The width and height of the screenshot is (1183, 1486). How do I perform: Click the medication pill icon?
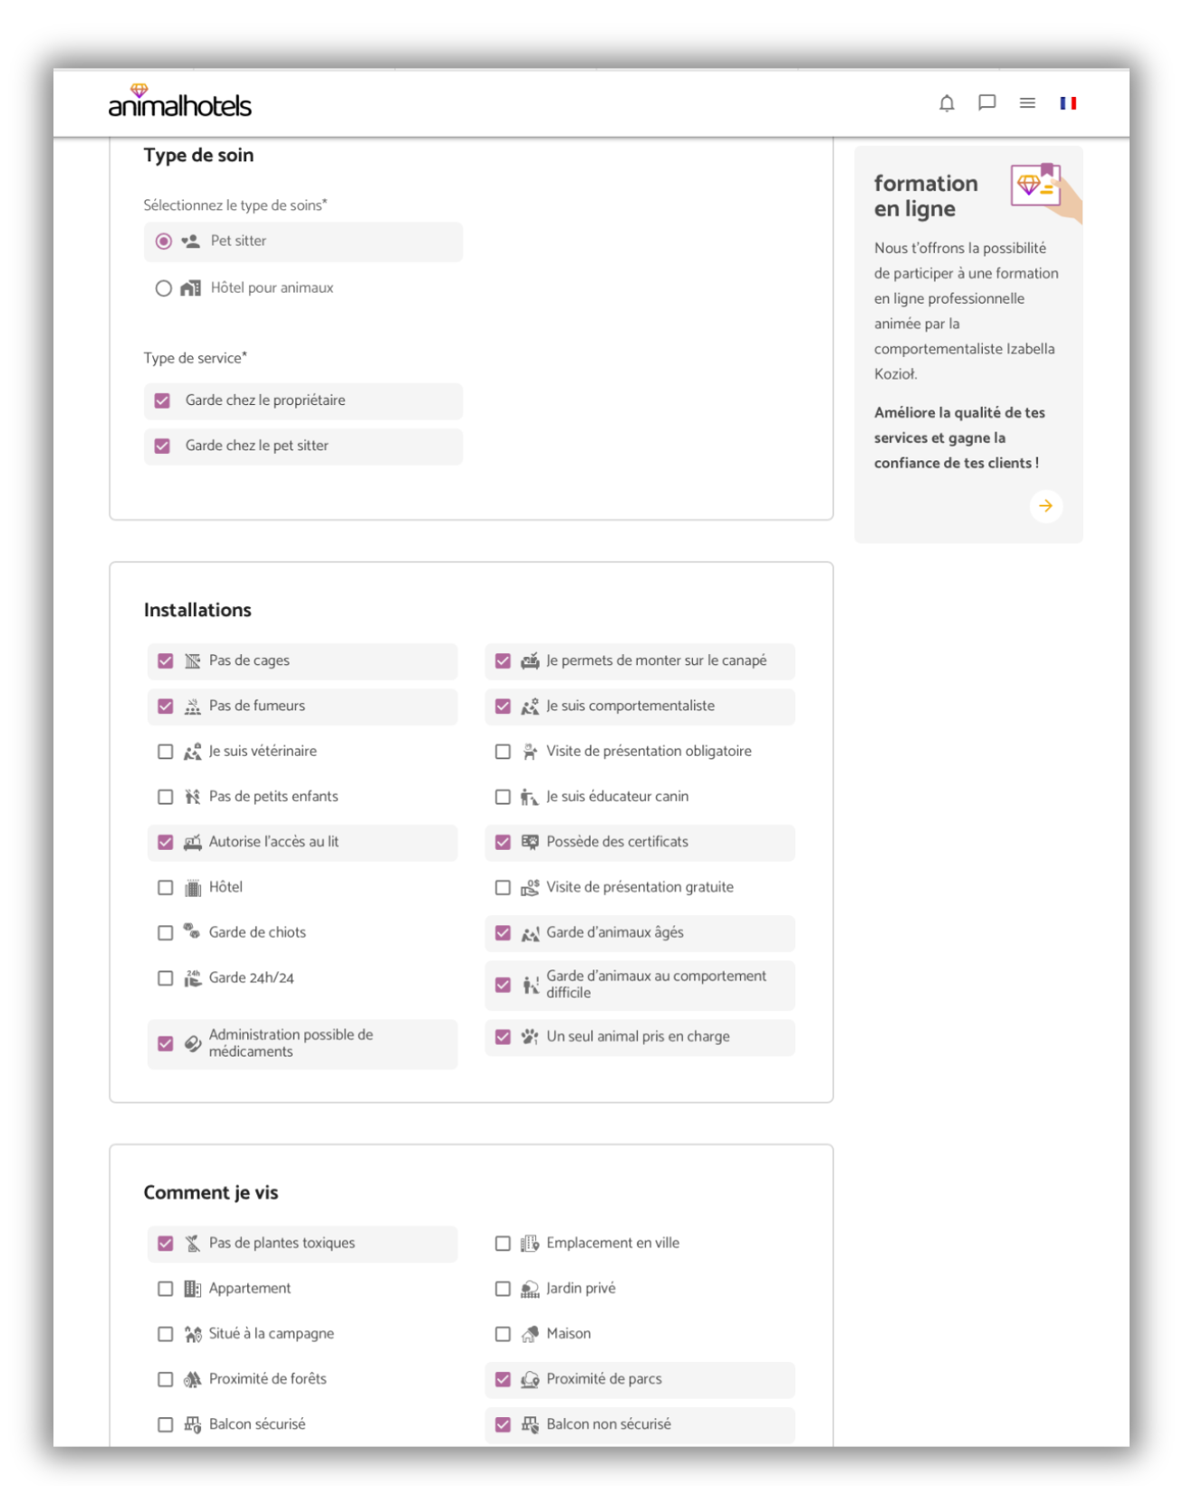[192, 1044]
